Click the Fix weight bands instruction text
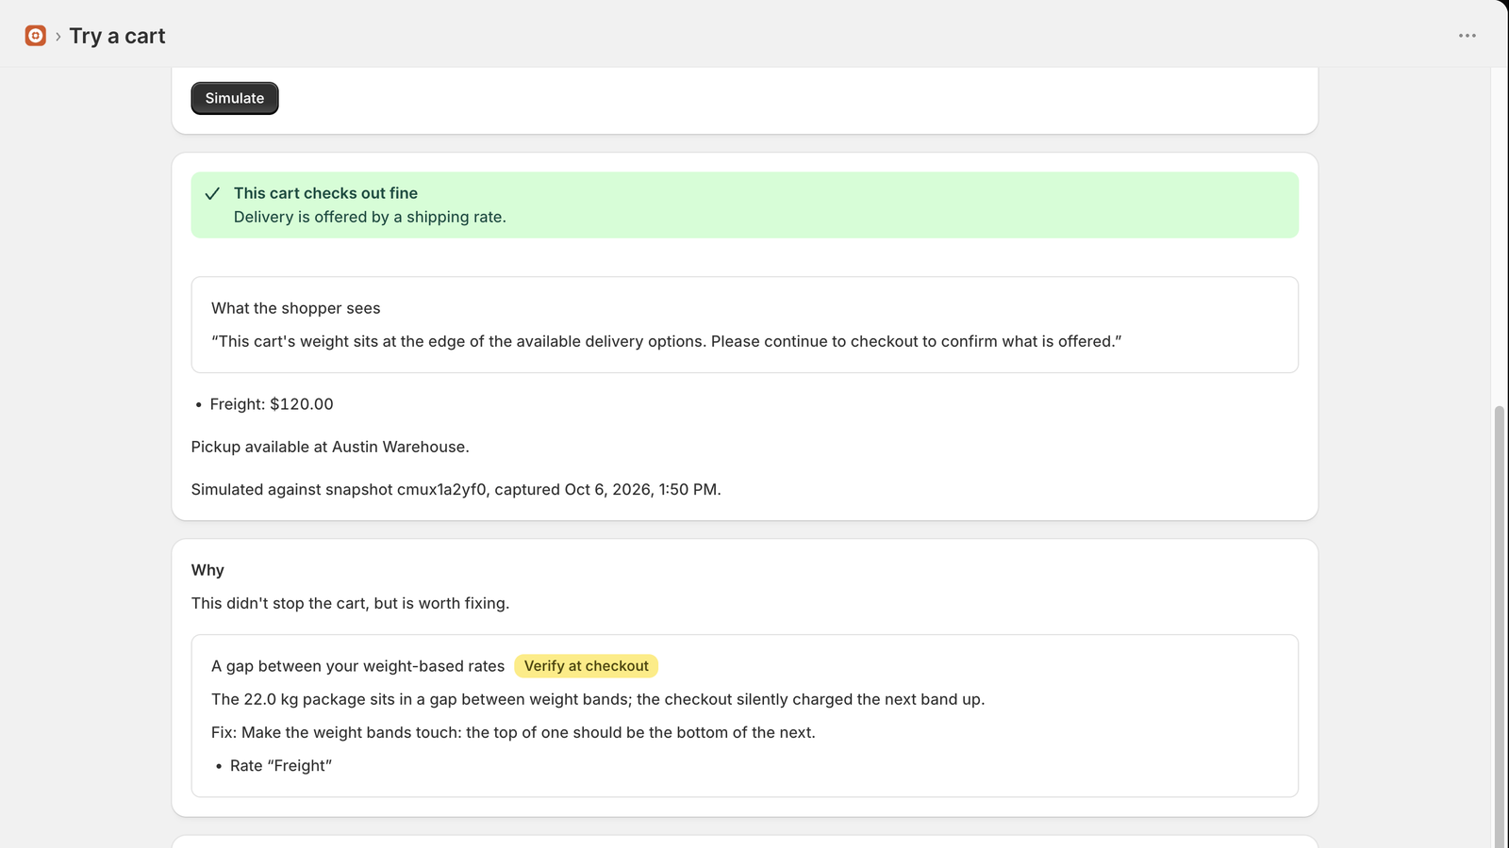 pos(513,733)
